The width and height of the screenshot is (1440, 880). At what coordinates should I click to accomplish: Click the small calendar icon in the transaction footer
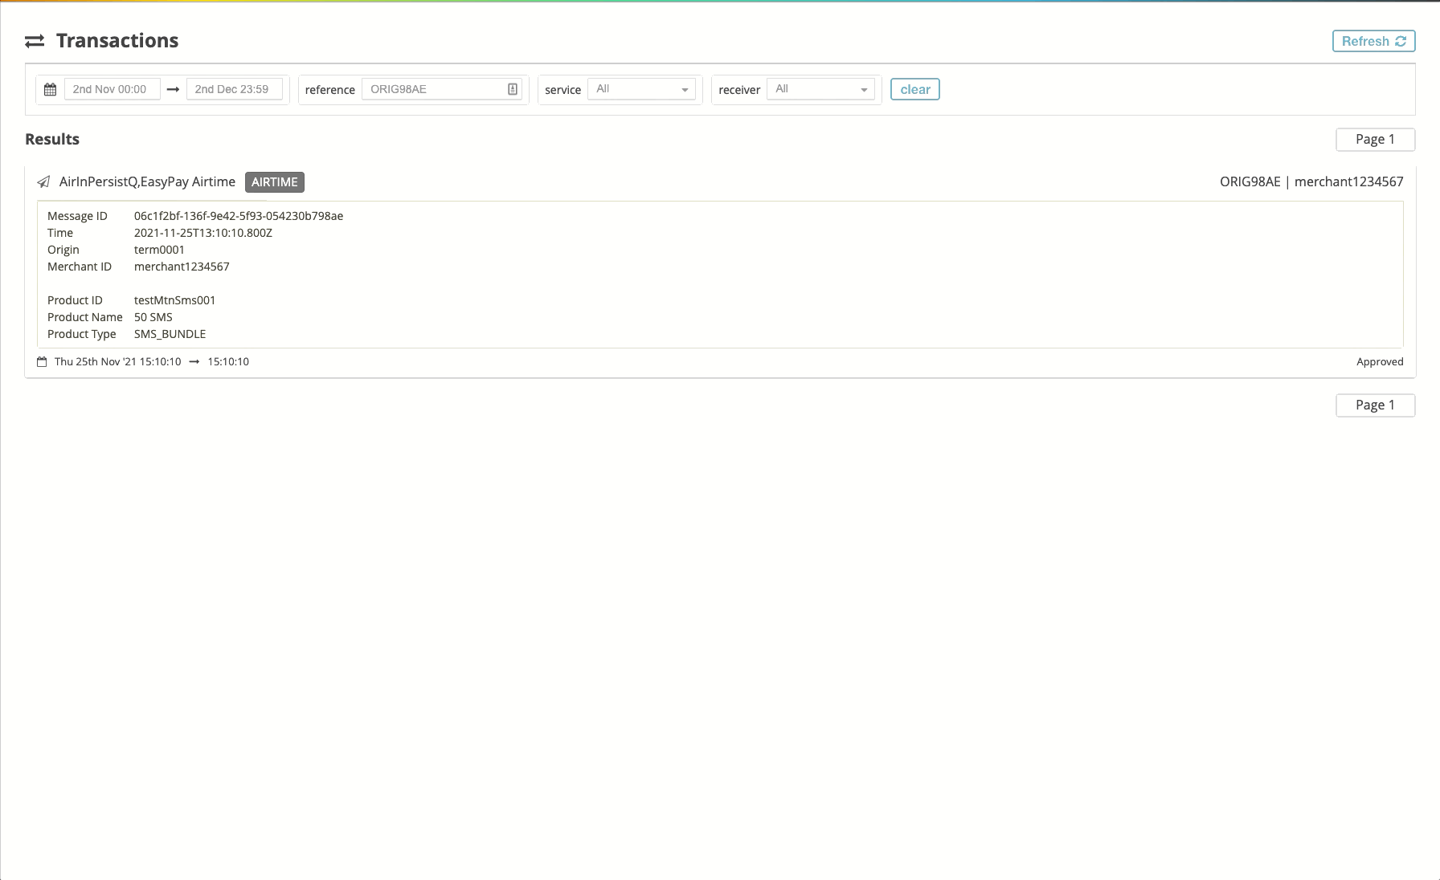(42, 362)
